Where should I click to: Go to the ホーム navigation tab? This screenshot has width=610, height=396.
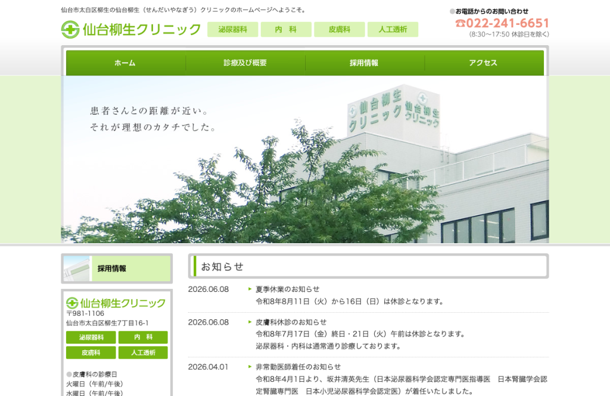pyautogui.click(x=125, y=63)
